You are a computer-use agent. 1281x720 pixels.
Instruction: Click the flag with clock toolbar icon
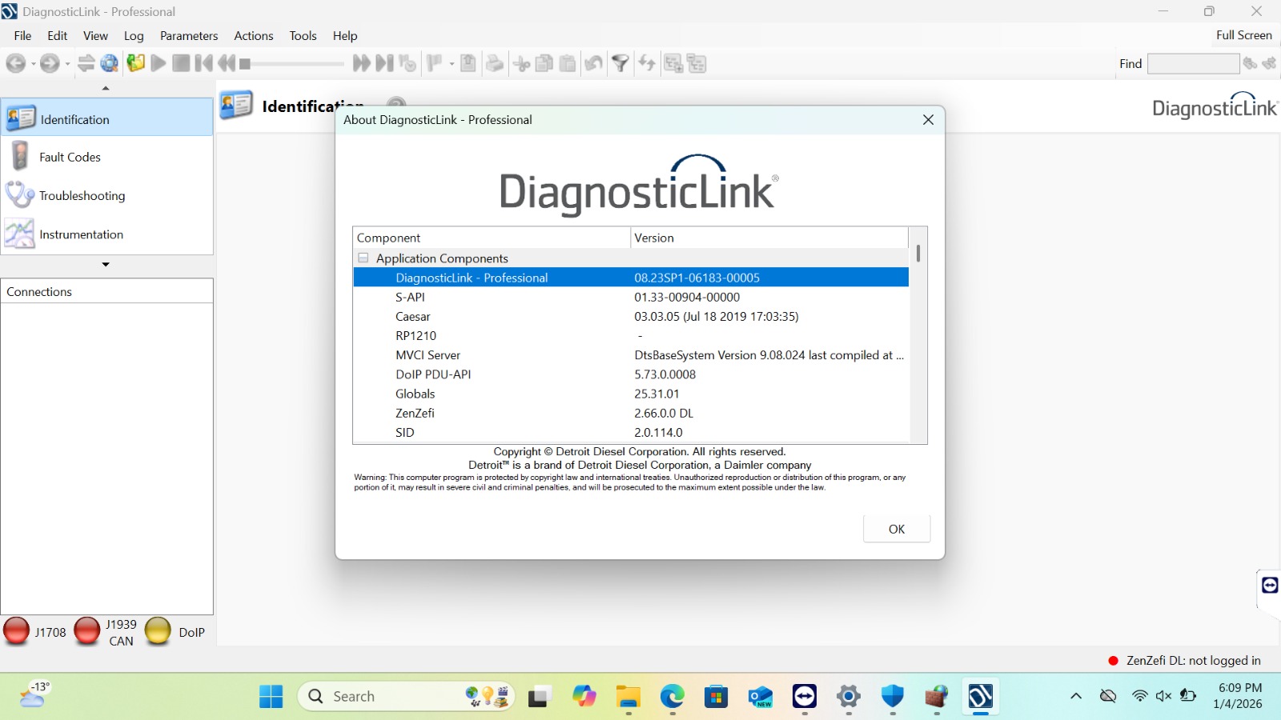pyautogui.click(x=408, y=63)
